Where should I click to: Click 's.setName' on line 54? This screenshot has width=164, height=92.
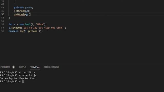[15, 28]
